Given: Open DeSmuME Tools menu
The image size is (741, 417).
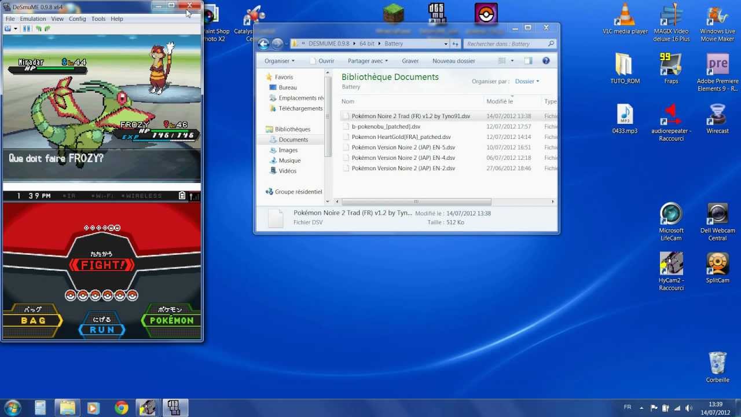Looking at the screenshot, I should click(98, 19).
